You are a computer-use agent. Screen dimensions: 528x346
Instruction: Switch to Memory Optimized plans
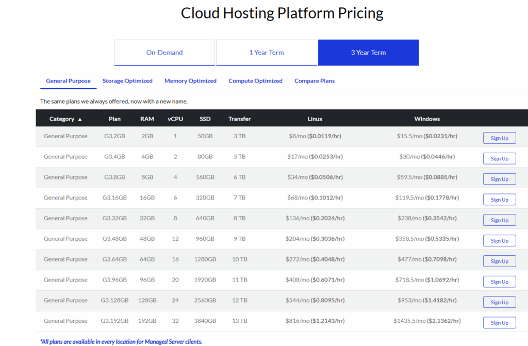click(x=190, y=81)
